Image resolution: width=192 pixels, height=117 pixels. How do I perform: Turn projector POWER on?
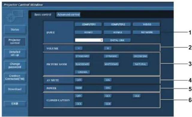pos(108,88)
